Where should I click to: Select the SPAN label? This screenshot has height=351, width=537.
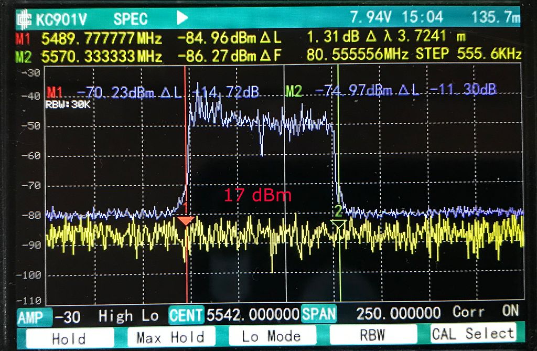pos(319,315)
